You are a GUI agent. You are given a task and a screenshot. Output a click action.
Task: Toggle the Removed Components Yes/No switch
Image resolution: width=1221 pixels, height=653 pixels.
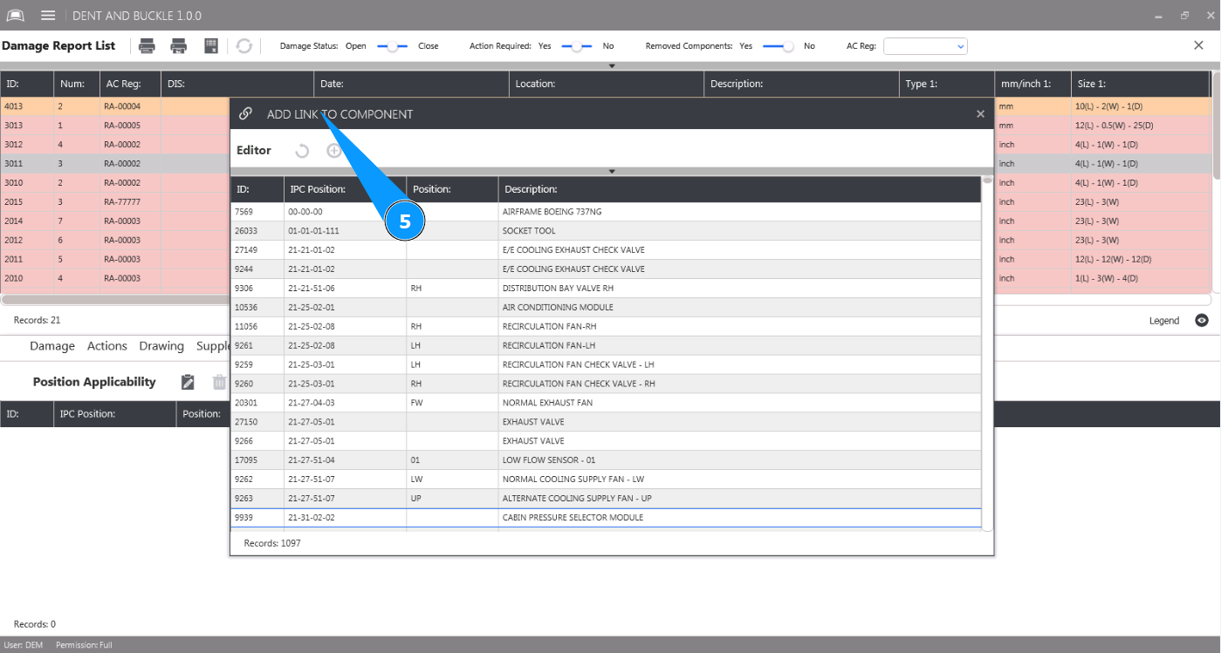point(779,46)
